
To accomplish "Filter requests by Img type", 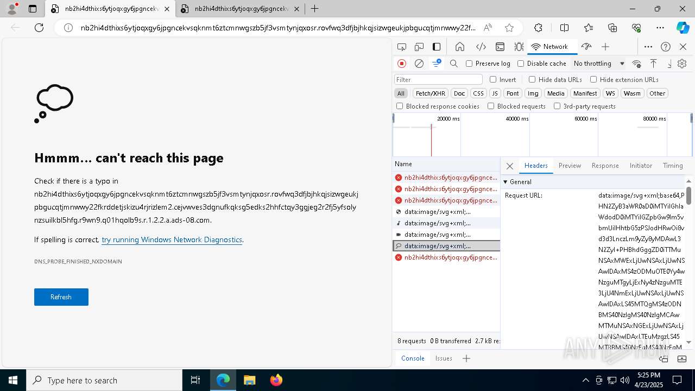I will (x=533, y=93).
